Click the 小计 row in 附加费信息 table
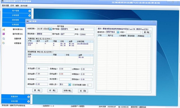This screenshot has width=180, height=108. click(x=60, y=57)
